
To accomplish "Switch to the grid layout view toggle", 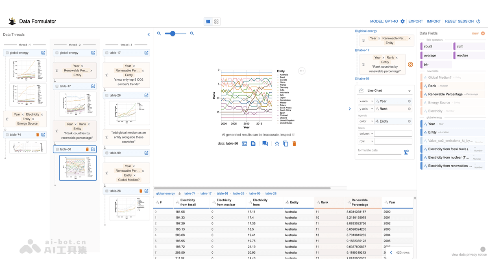I will pyautogui.click(x=216, y=21).
